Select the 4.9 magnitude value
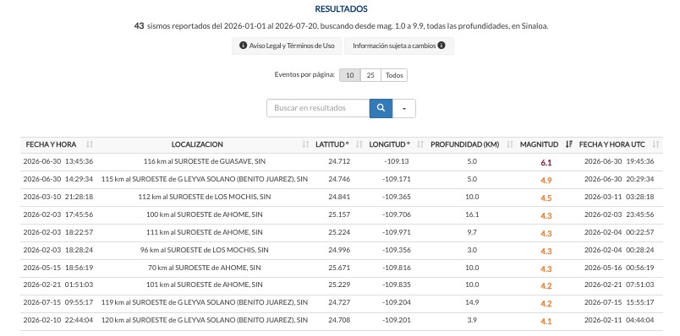Image resolution: width=680 pixels, height=336 pixels. point(546,181)
